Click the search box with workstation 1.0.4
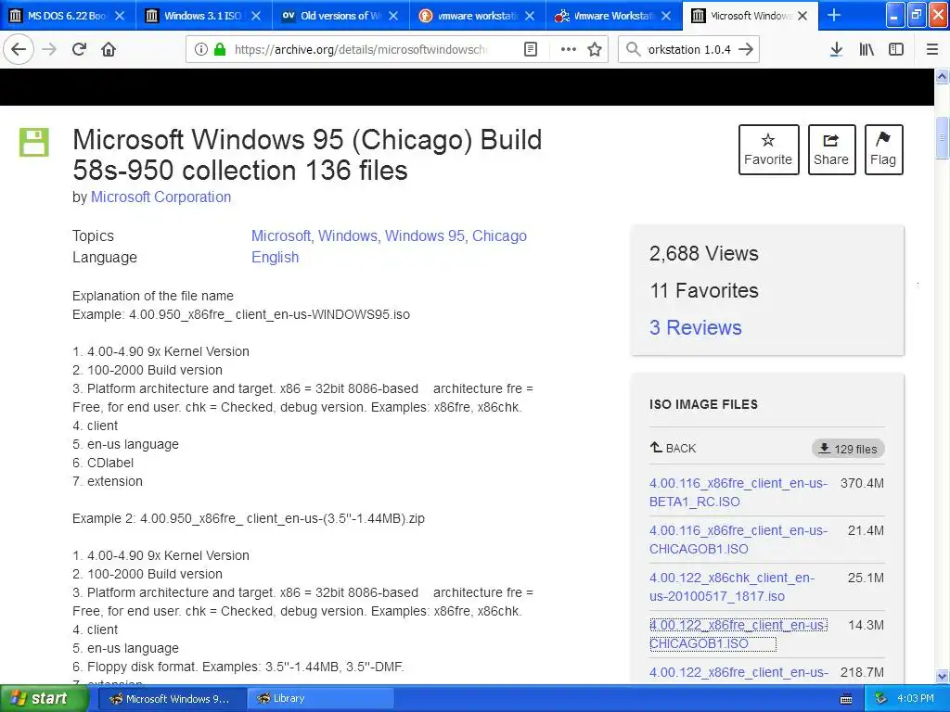Viewport: 950px width, 712px height. pyautogui.click(x=689, y=50)
